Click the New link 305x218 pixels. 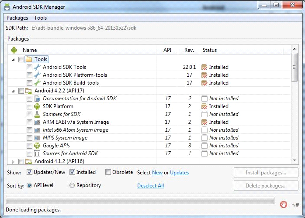click(157, 173)
